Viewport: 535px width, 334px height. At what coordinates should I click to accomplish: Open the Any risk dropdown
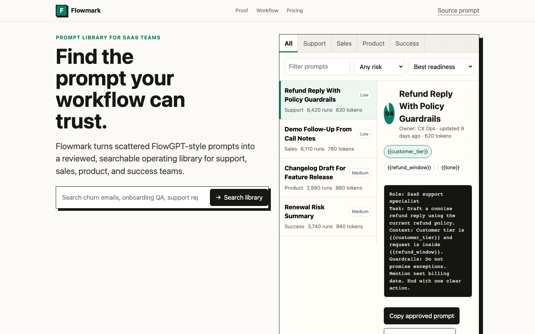379,67
